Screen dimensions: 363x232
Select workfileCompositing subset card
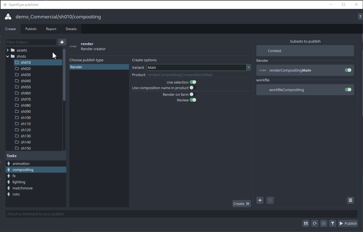tap(305, 90)
